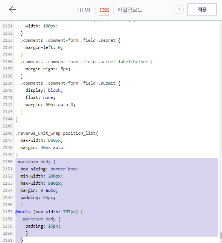Click the 적용 apply button

(x=202, y=9)
